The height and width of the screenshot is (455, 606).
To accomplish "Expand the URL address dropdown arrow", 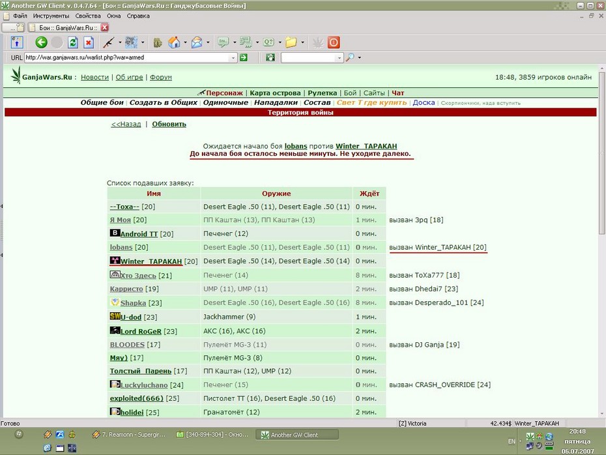I will [x=233, y=57].
